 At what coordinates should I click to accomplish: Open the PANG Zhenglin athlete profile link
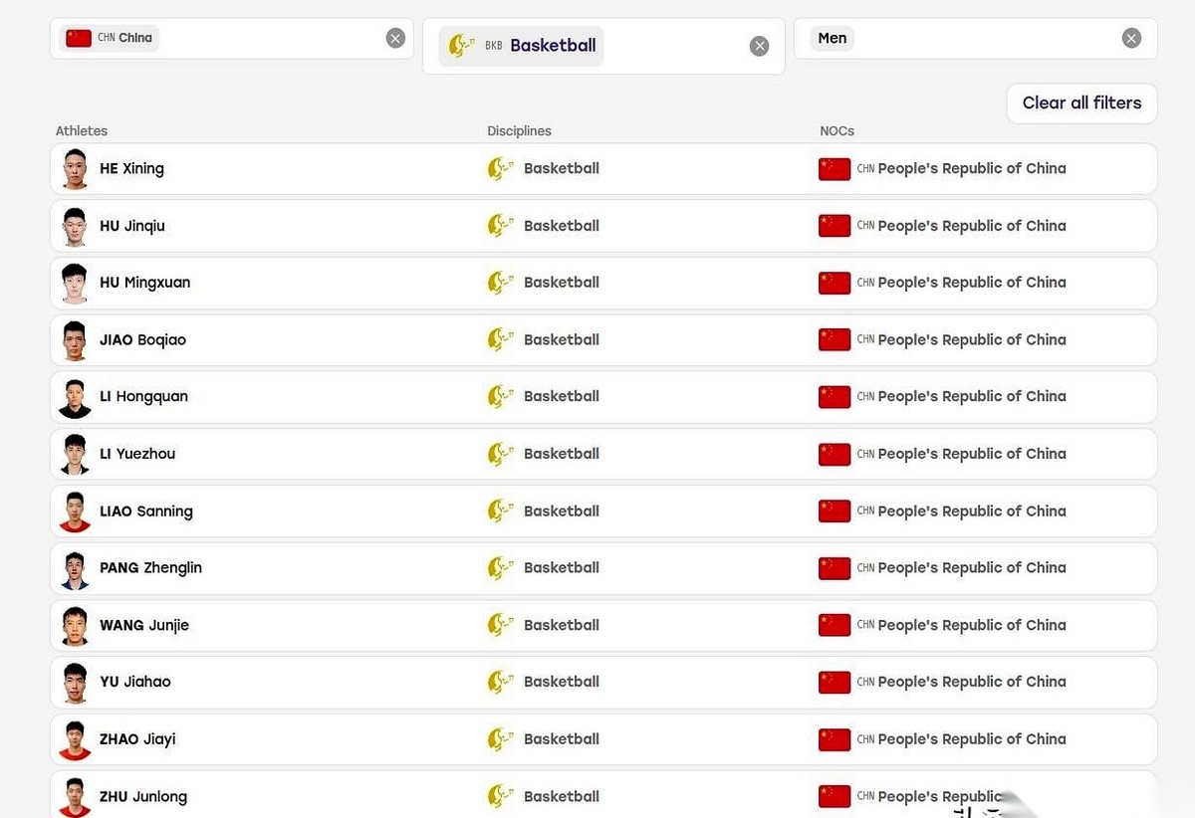[x=150, y=568]
